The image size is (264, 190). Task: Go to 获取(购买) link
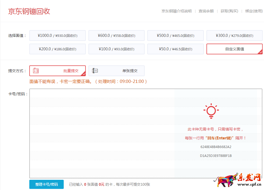click(x=229, y=11)
